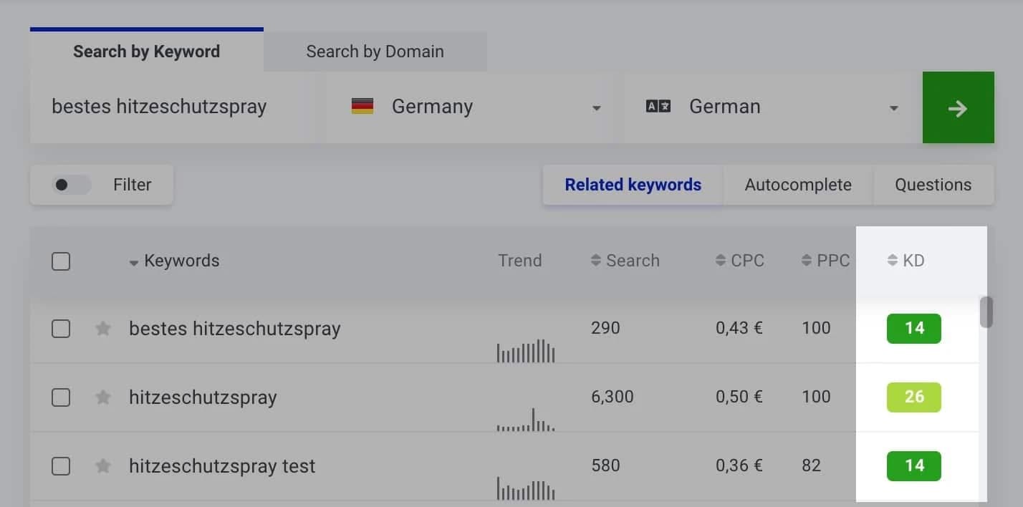Switch to the Search by Domain tab
The height and width of the screenshot is (507, 1023).
point(375,51)
